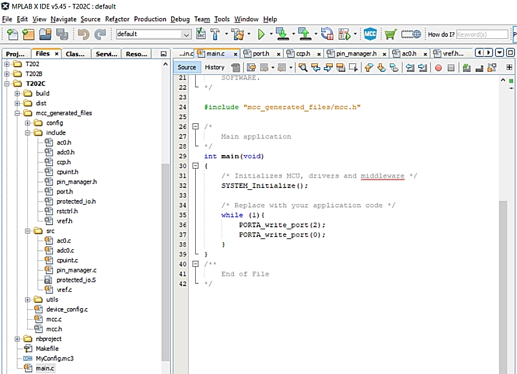517x374 pixels.
Task: Click the Microchip store cart icon
Action: [x=390, y=34]
